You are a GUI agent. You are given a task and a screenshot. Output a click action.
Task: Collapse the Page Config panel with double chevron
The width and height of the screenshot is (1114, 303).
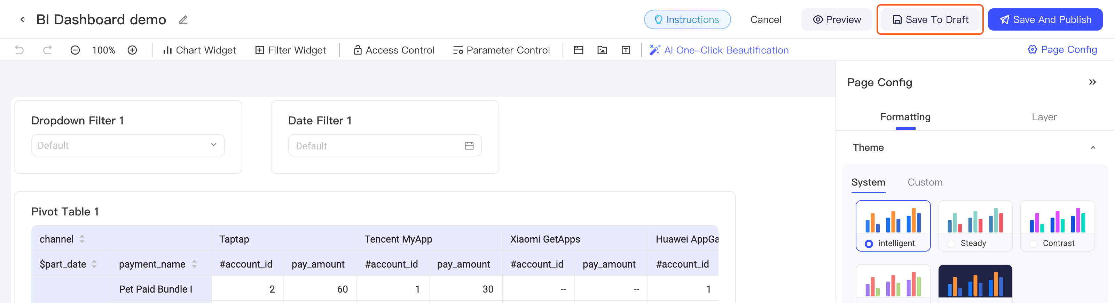pos(1092,82)
